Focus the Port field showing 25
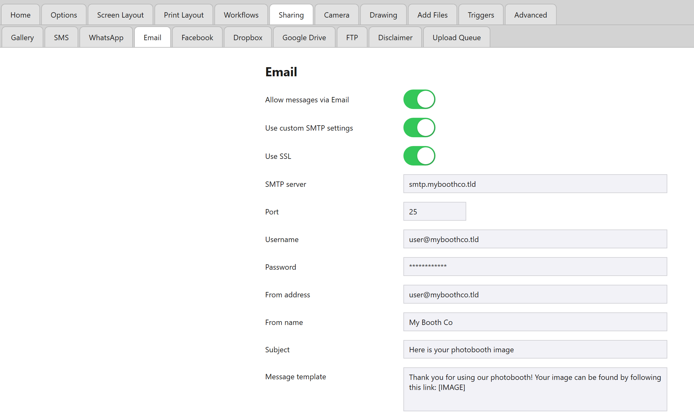 (x=434, y=211)
